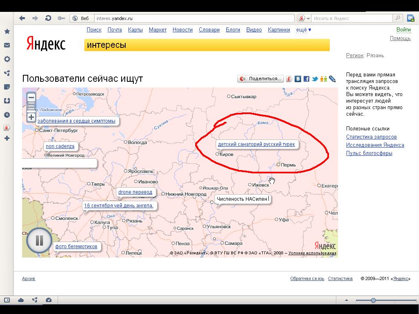Open the search engine selector dropdown

coord(303,18)
